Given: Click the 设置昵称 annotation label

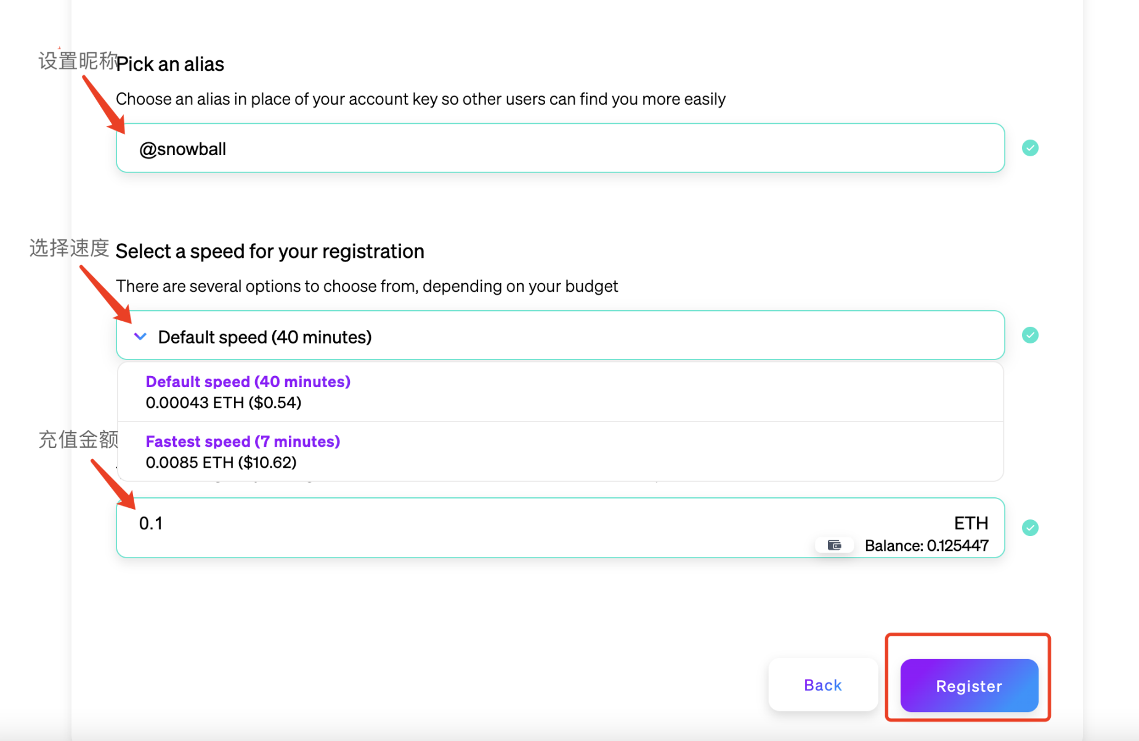Looking at the screenshot, I should coord(78,61).
